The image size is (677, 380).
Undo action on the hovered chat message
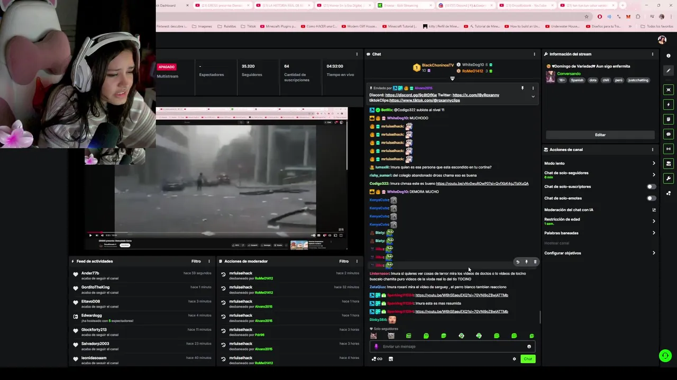518,262
